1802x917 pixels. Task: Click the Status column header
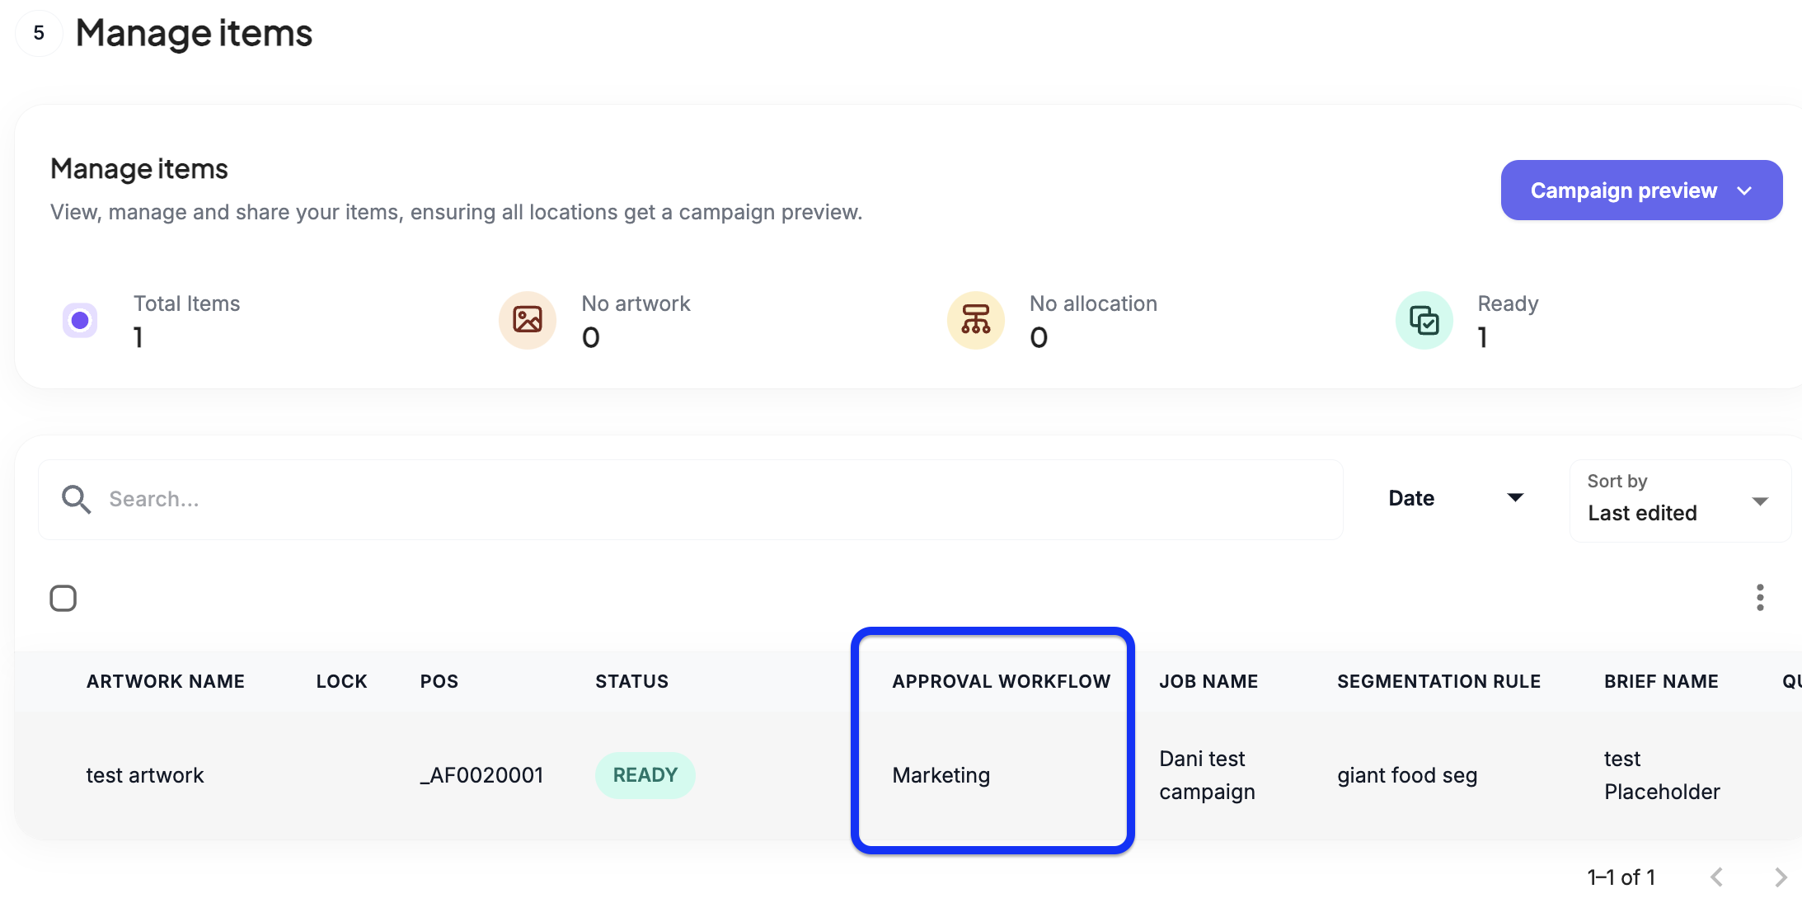pyautogui.click(x=631, y=681)
